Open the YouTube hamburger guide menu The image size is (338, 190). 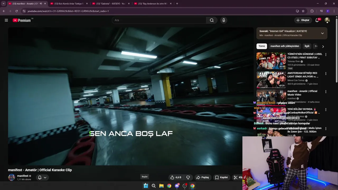(x=6, y=20)
